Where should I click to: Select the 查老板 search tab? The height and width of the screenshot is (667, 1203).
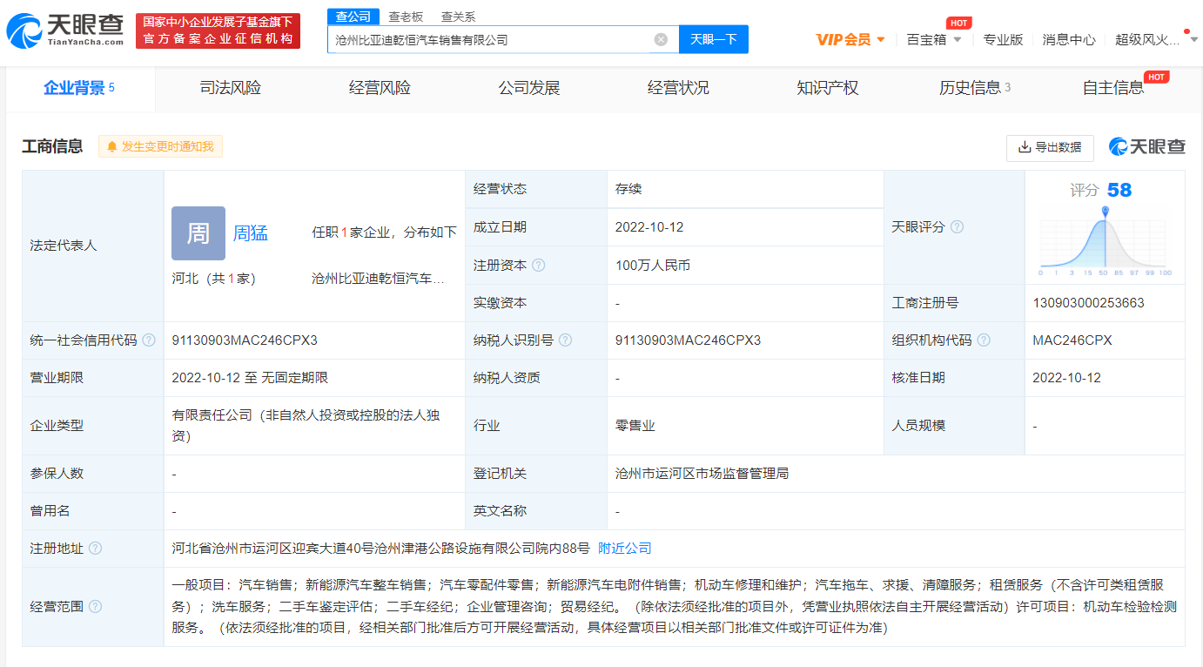click(406, 17)
